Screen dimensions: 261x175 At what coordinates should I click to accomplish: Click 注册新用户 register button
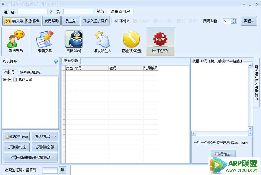(120, 12)
